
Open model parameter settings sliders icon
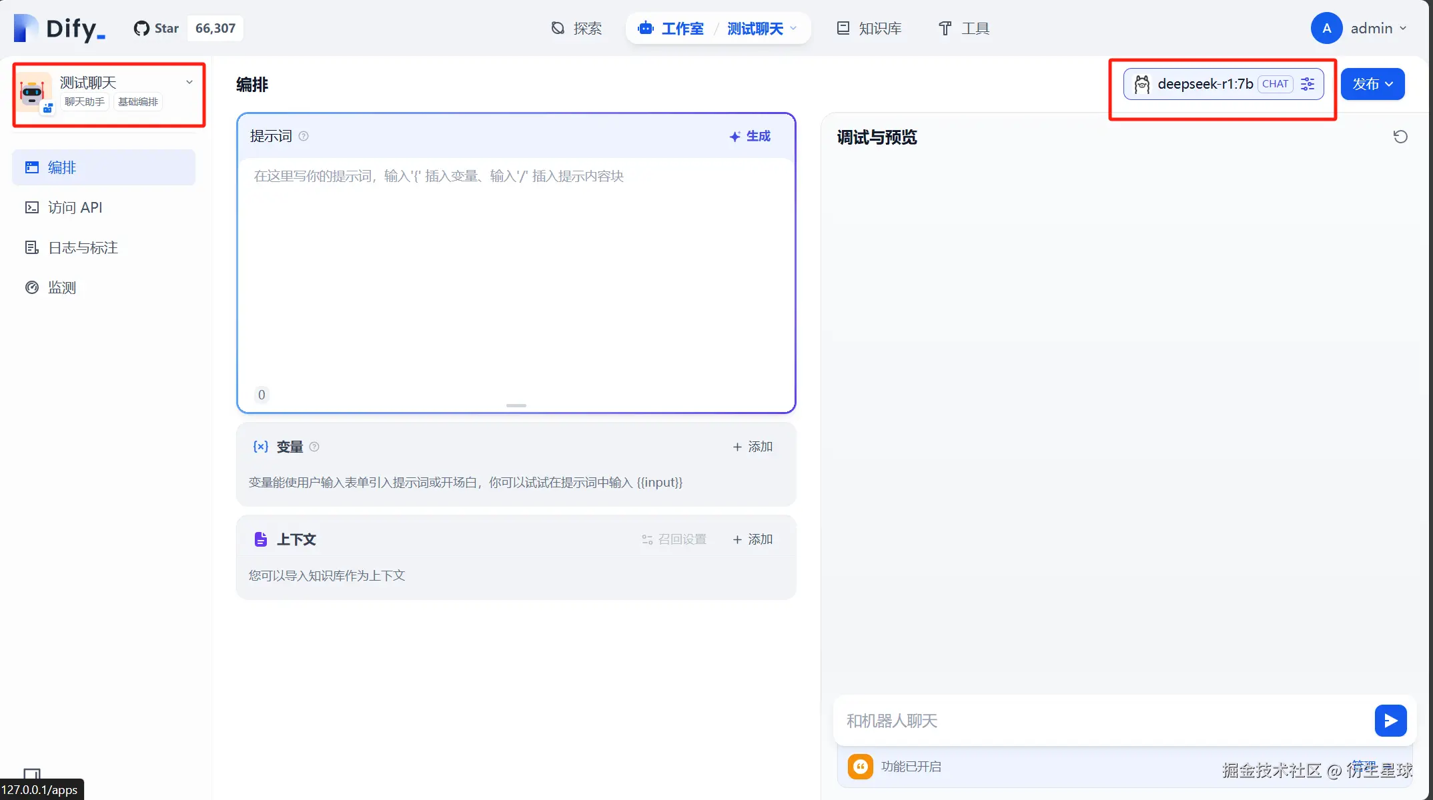pos(1308,84)
